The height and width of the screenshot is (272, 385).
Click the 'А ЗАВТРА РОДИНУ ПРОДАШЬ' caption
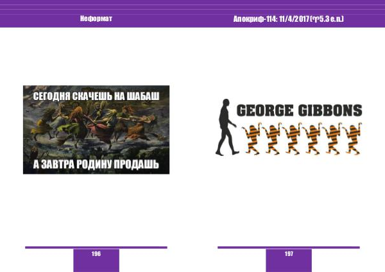click(96, 164)
